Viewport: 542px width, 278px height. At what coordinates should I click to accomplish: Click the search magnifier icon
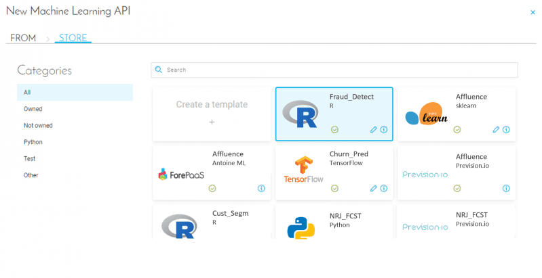coord(159,70)
